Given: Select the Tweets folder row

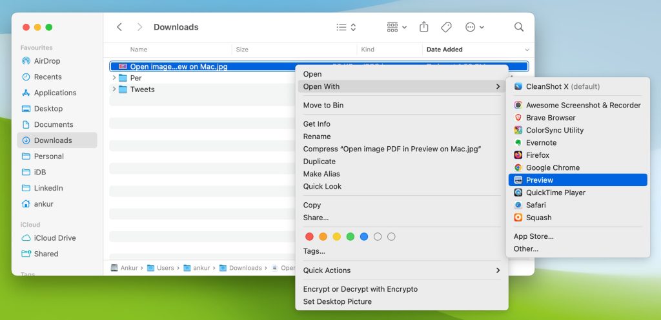Looking at the screenshot, I should pyautogui.click(x=202, y=89).
